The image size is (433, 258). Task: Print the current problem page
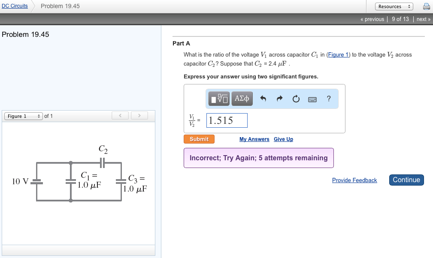(x=425, y=6)
